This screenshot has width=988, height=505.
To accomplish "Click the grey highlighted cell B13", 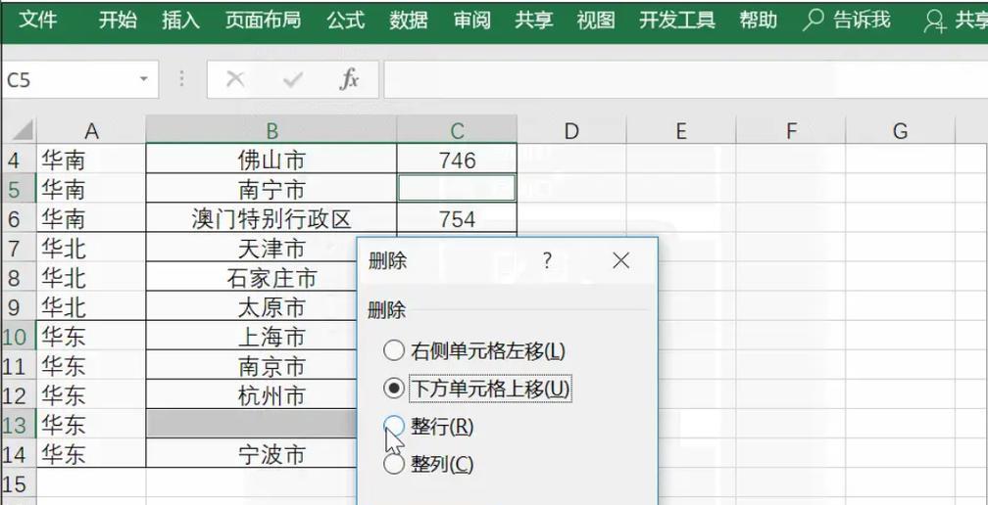I will click(x=252, y=425).
